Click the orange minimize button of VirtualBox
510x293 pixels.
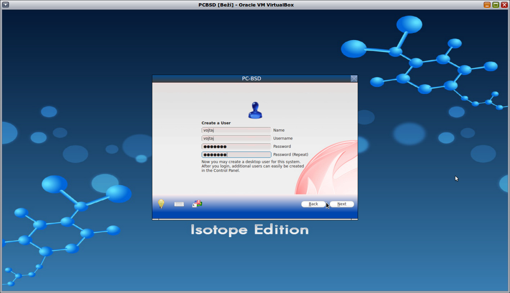click(x=487, y=5)
